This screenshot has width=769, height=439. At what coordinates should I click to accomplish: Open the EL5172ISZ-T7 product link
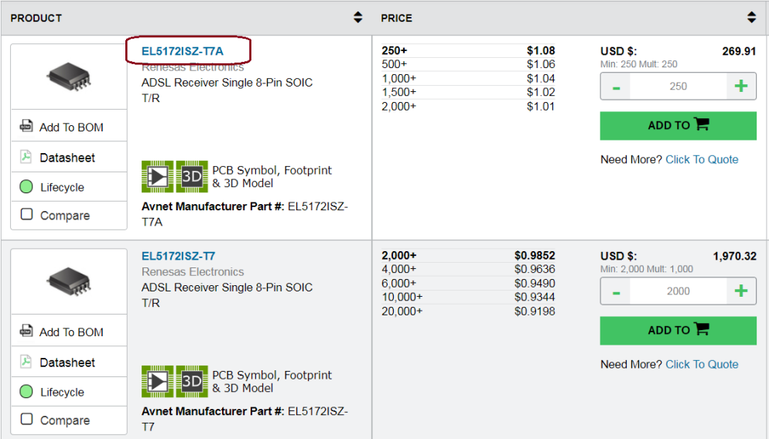tap(178, 256)
